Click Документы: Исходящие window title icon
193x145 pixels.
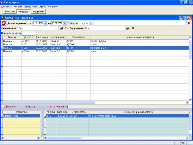3,18
